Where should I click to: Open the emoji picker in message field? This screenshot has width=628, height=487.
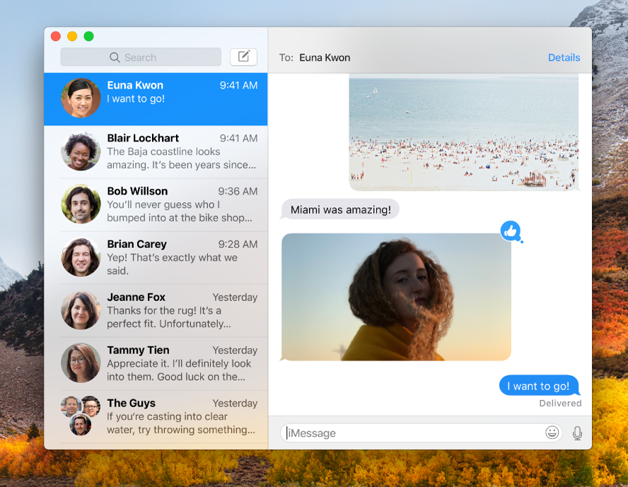pos(552,433)
